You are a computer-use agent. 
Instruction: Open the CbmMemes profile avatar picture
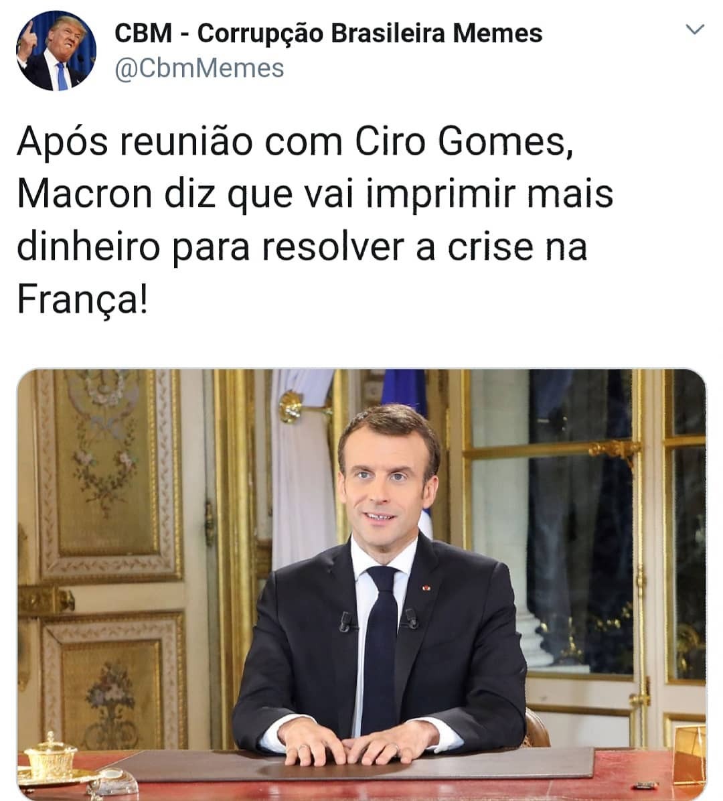56,51
